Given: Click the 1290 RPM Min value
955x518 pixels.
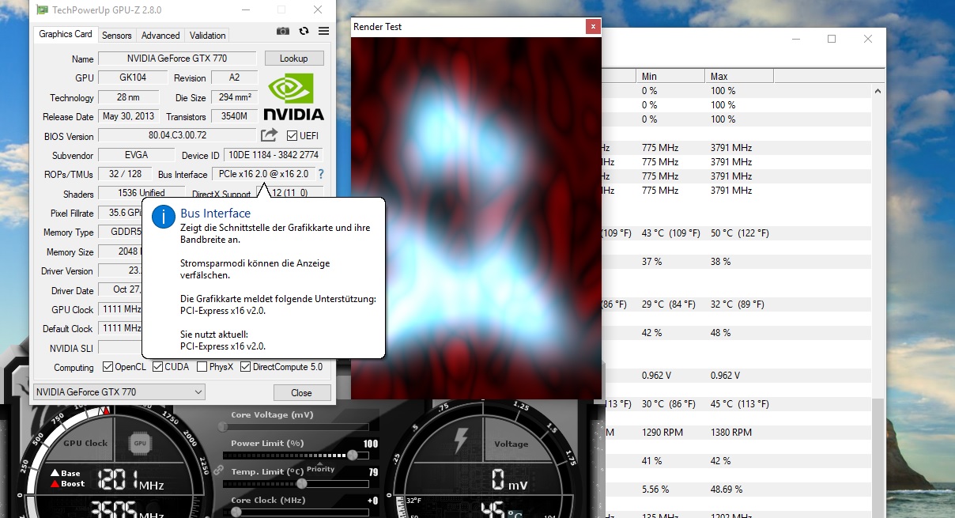Looking at the screenshot, I should tap(663, 433).
